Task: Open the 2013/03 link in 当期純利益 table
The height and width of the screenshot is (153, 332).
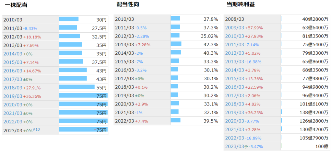Action: (235, 62)
